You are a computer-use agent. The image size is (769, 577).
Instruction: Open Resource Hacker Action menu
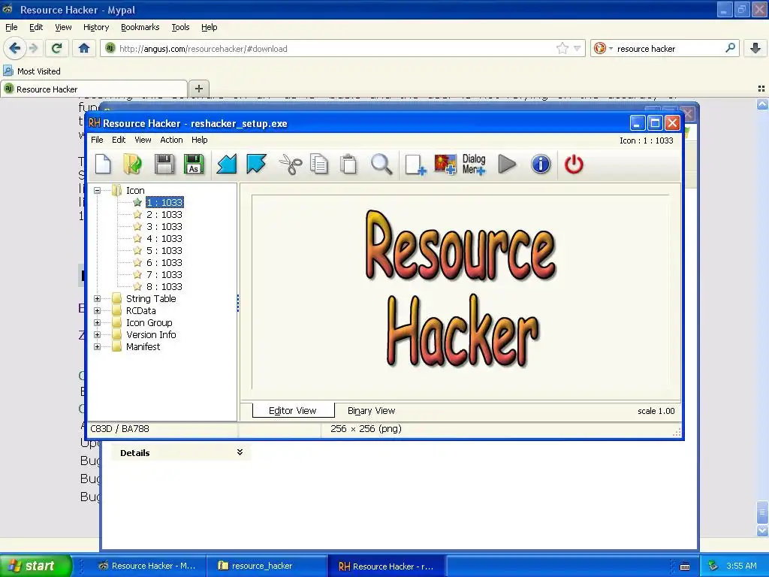(x=171, y=140)
